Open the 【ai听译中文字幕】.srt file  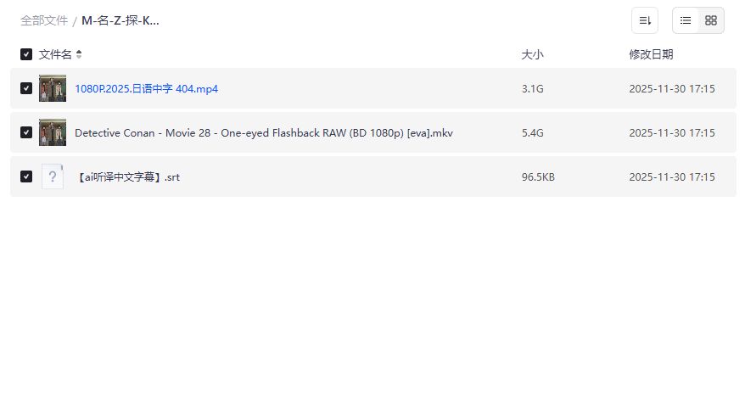pyautogui.click(x=129, y=177)
